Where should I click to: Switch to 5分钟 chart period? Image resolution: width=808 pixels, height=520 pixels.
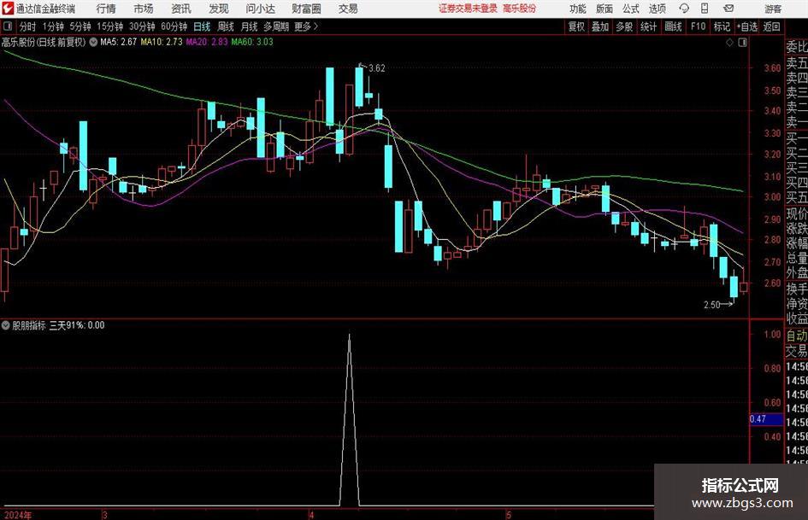tap(80, 26)
